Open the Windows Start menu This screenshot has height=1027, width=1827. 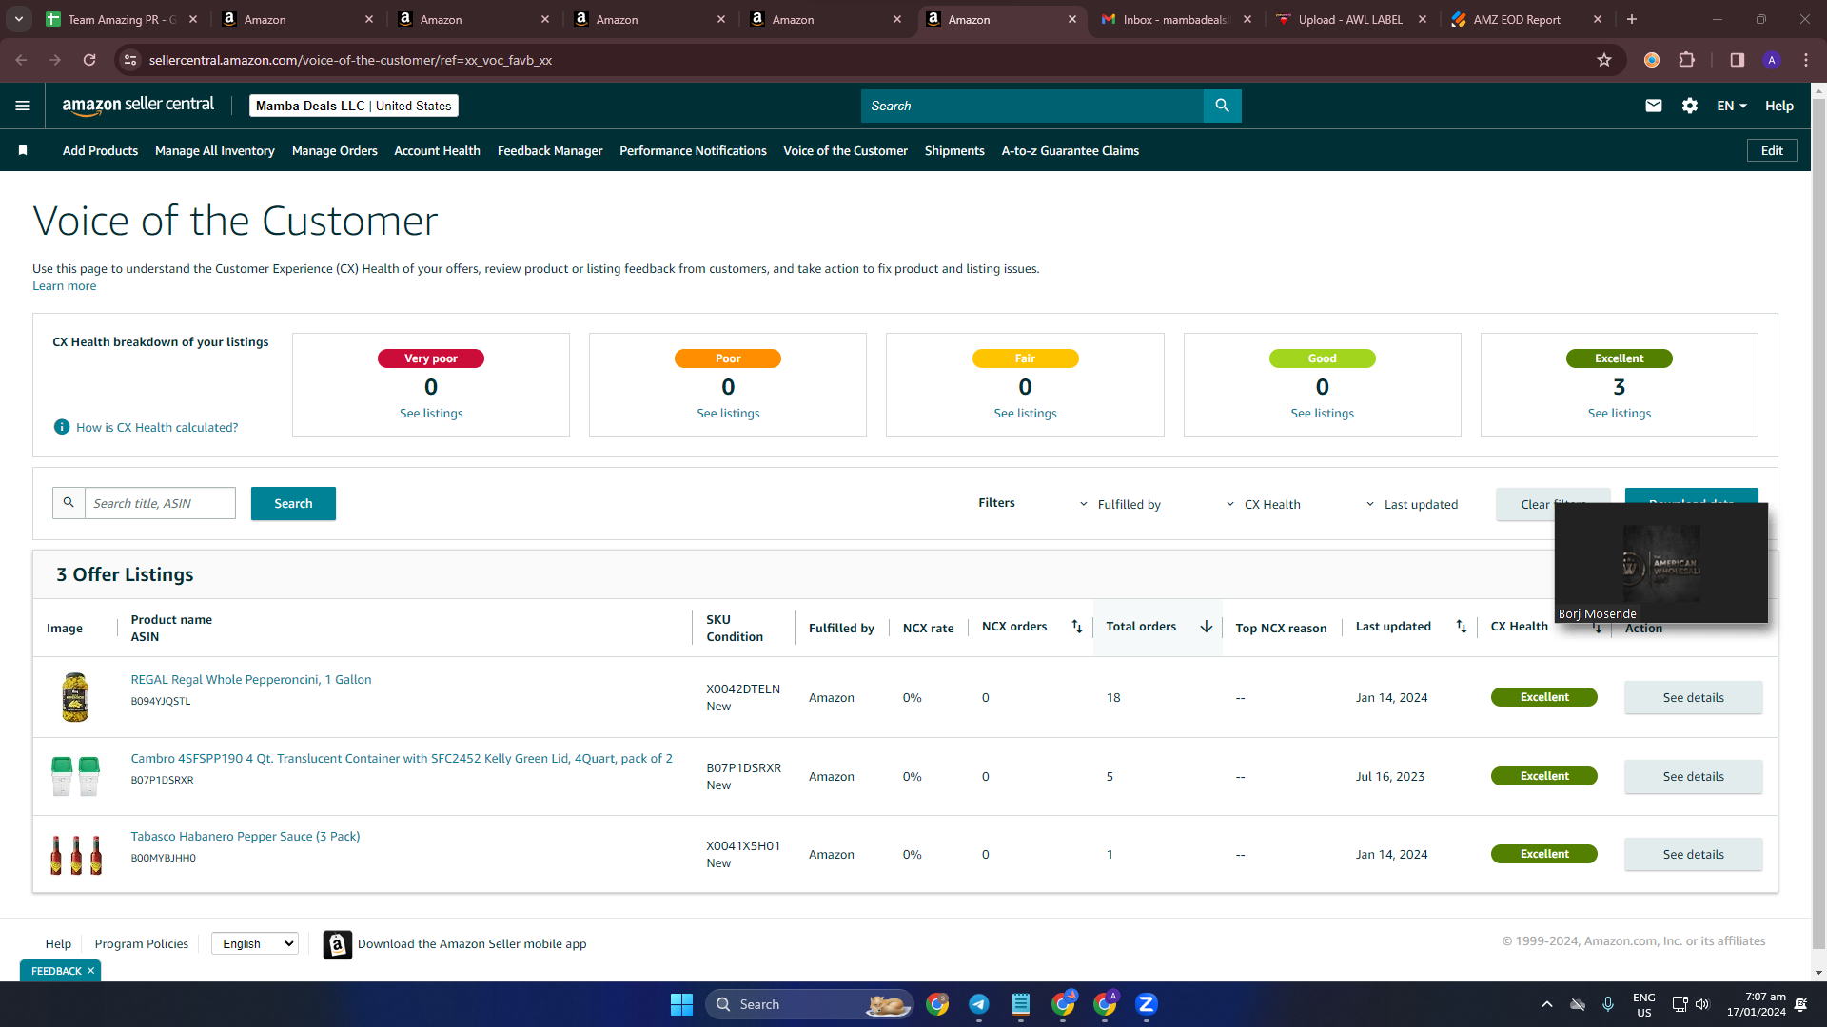coord(681,1004)
